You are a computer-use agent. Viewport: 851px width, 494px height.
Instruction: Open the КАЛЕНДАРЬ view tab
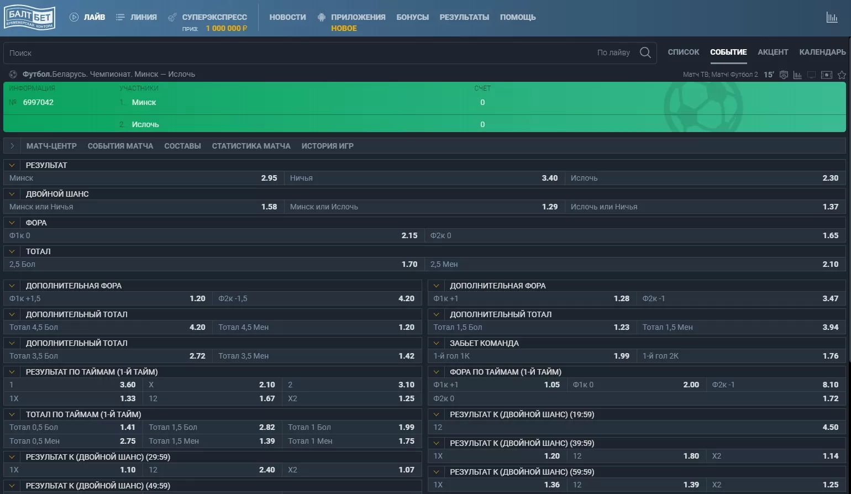(x=822, y=52)
